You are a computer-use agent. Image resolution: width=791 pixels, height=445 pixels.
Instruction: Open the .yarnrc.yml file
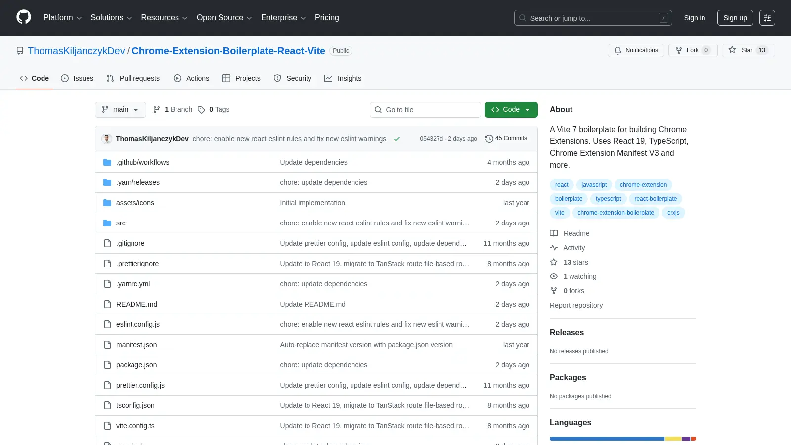point(133,284)
